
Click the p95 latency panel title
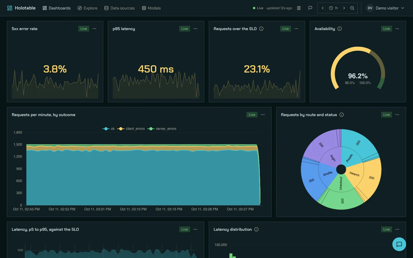pyautogui.click(x=124, y=29)
